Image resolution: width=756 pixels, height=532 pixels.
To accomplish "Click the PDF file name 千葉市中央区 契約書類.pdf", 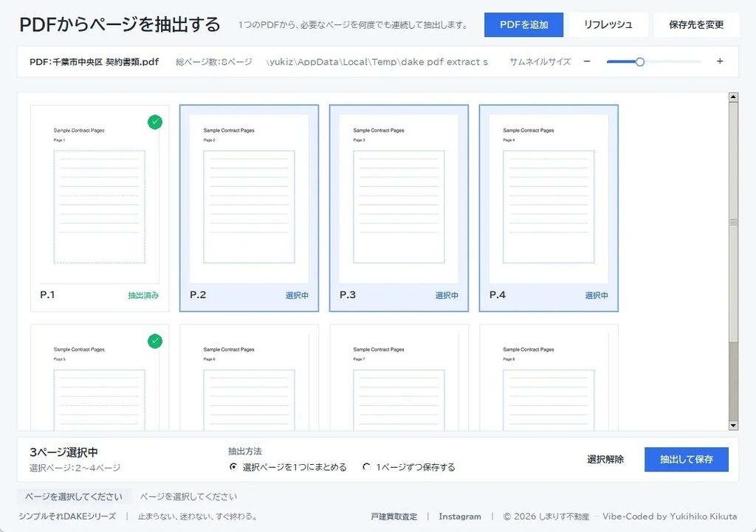I will (106, 62).
